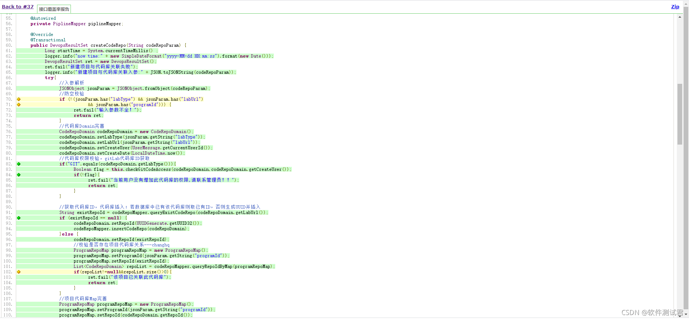Screen dimensions: 689x319
Task: Click the @Override annotation
Action: point(42,35)
